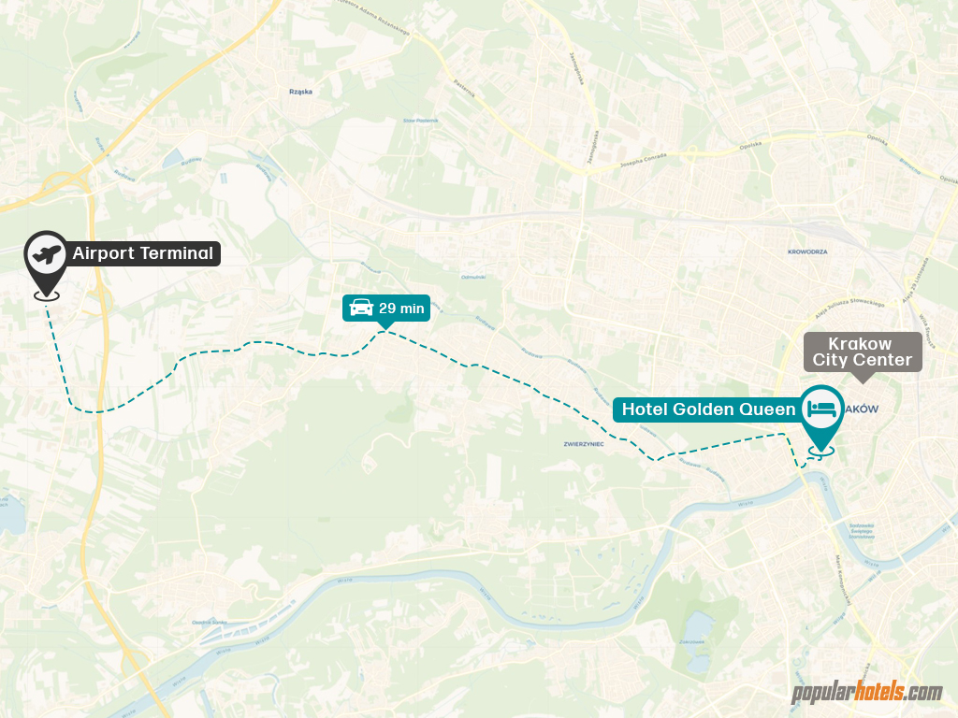Click the hotel pin's base ring marker
This screenshot has height=718, width=958.
click(821, 452)
